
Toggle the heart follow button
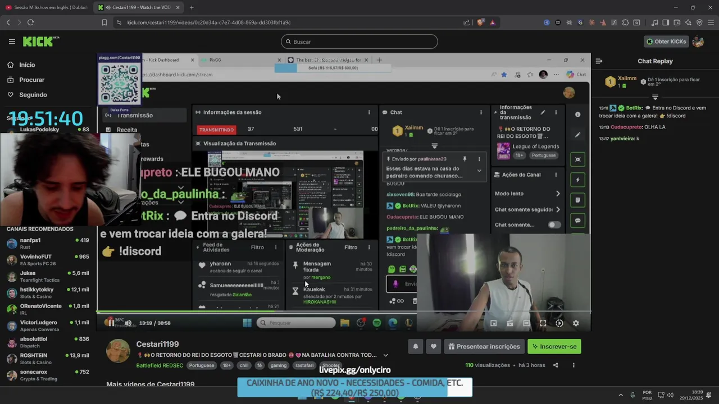[x=433, y=347]
